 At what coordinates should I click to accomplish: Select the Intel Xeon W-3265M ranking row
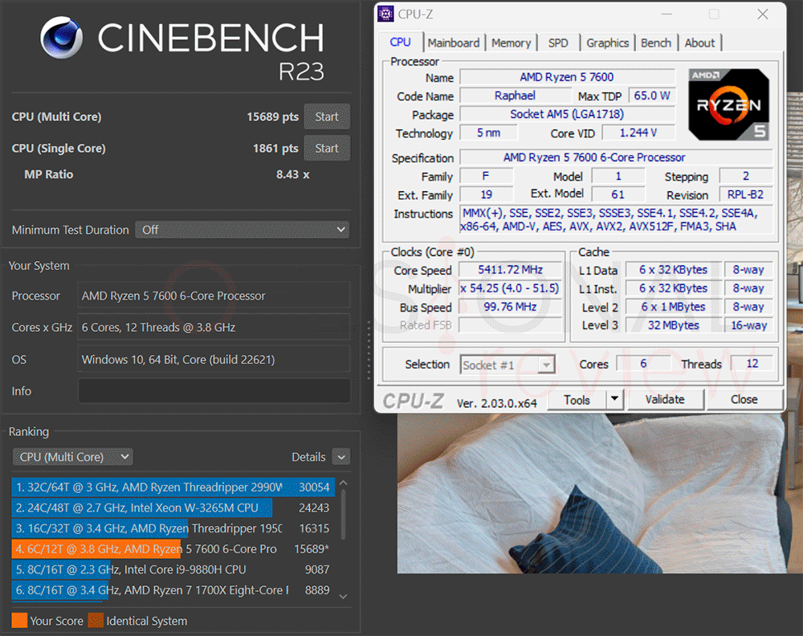pos(173,508)
